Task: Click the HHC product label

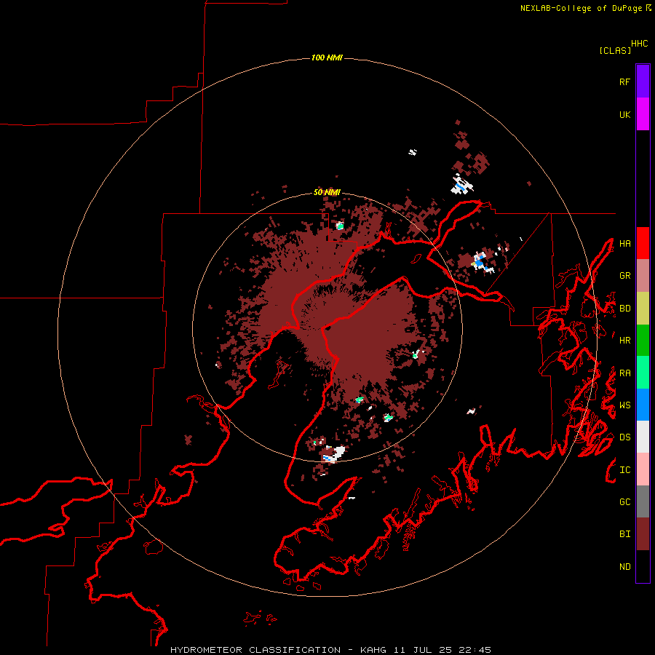Action: (640, 44)
